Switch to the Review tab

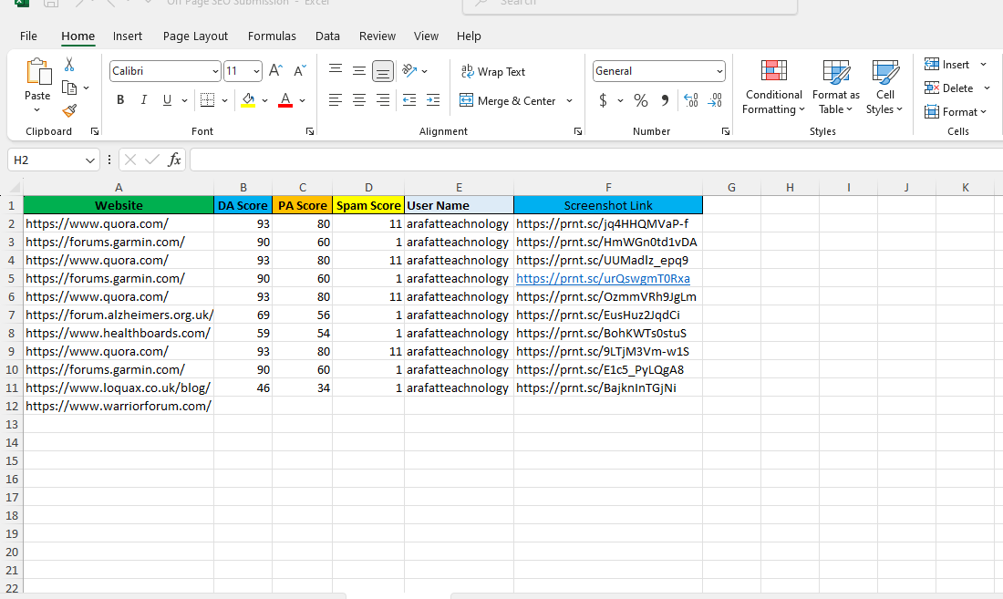[377, 36]
